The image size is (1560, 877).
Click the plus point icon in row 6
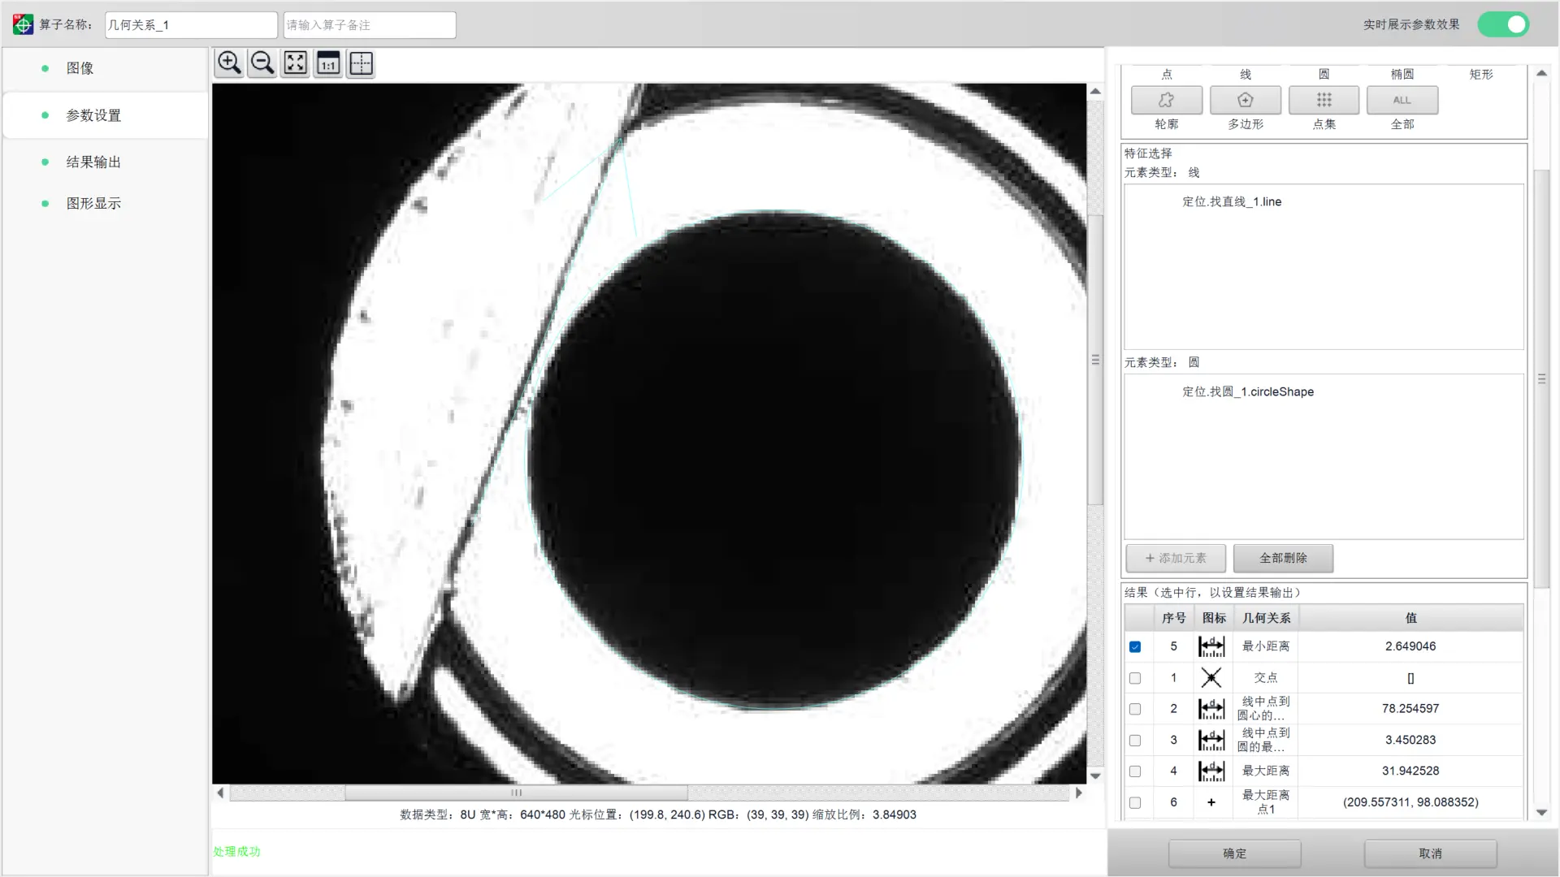[x=1211, y=802]
